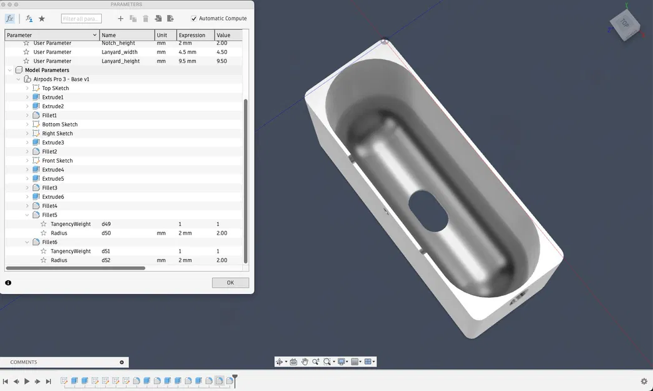The width and height of the screenshot is (653, 391).
Task: Click the Filter all parameters field
Action: pos(81,18)
